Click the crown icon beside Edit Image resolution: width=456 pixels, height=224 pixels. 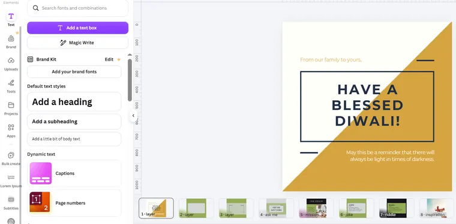[x=119, y=59]
